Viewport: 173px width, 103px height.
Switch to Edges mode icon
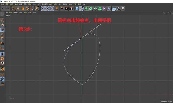2,34
